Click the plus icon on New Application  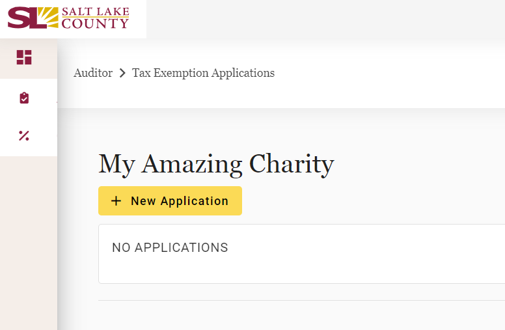point(116,201)
